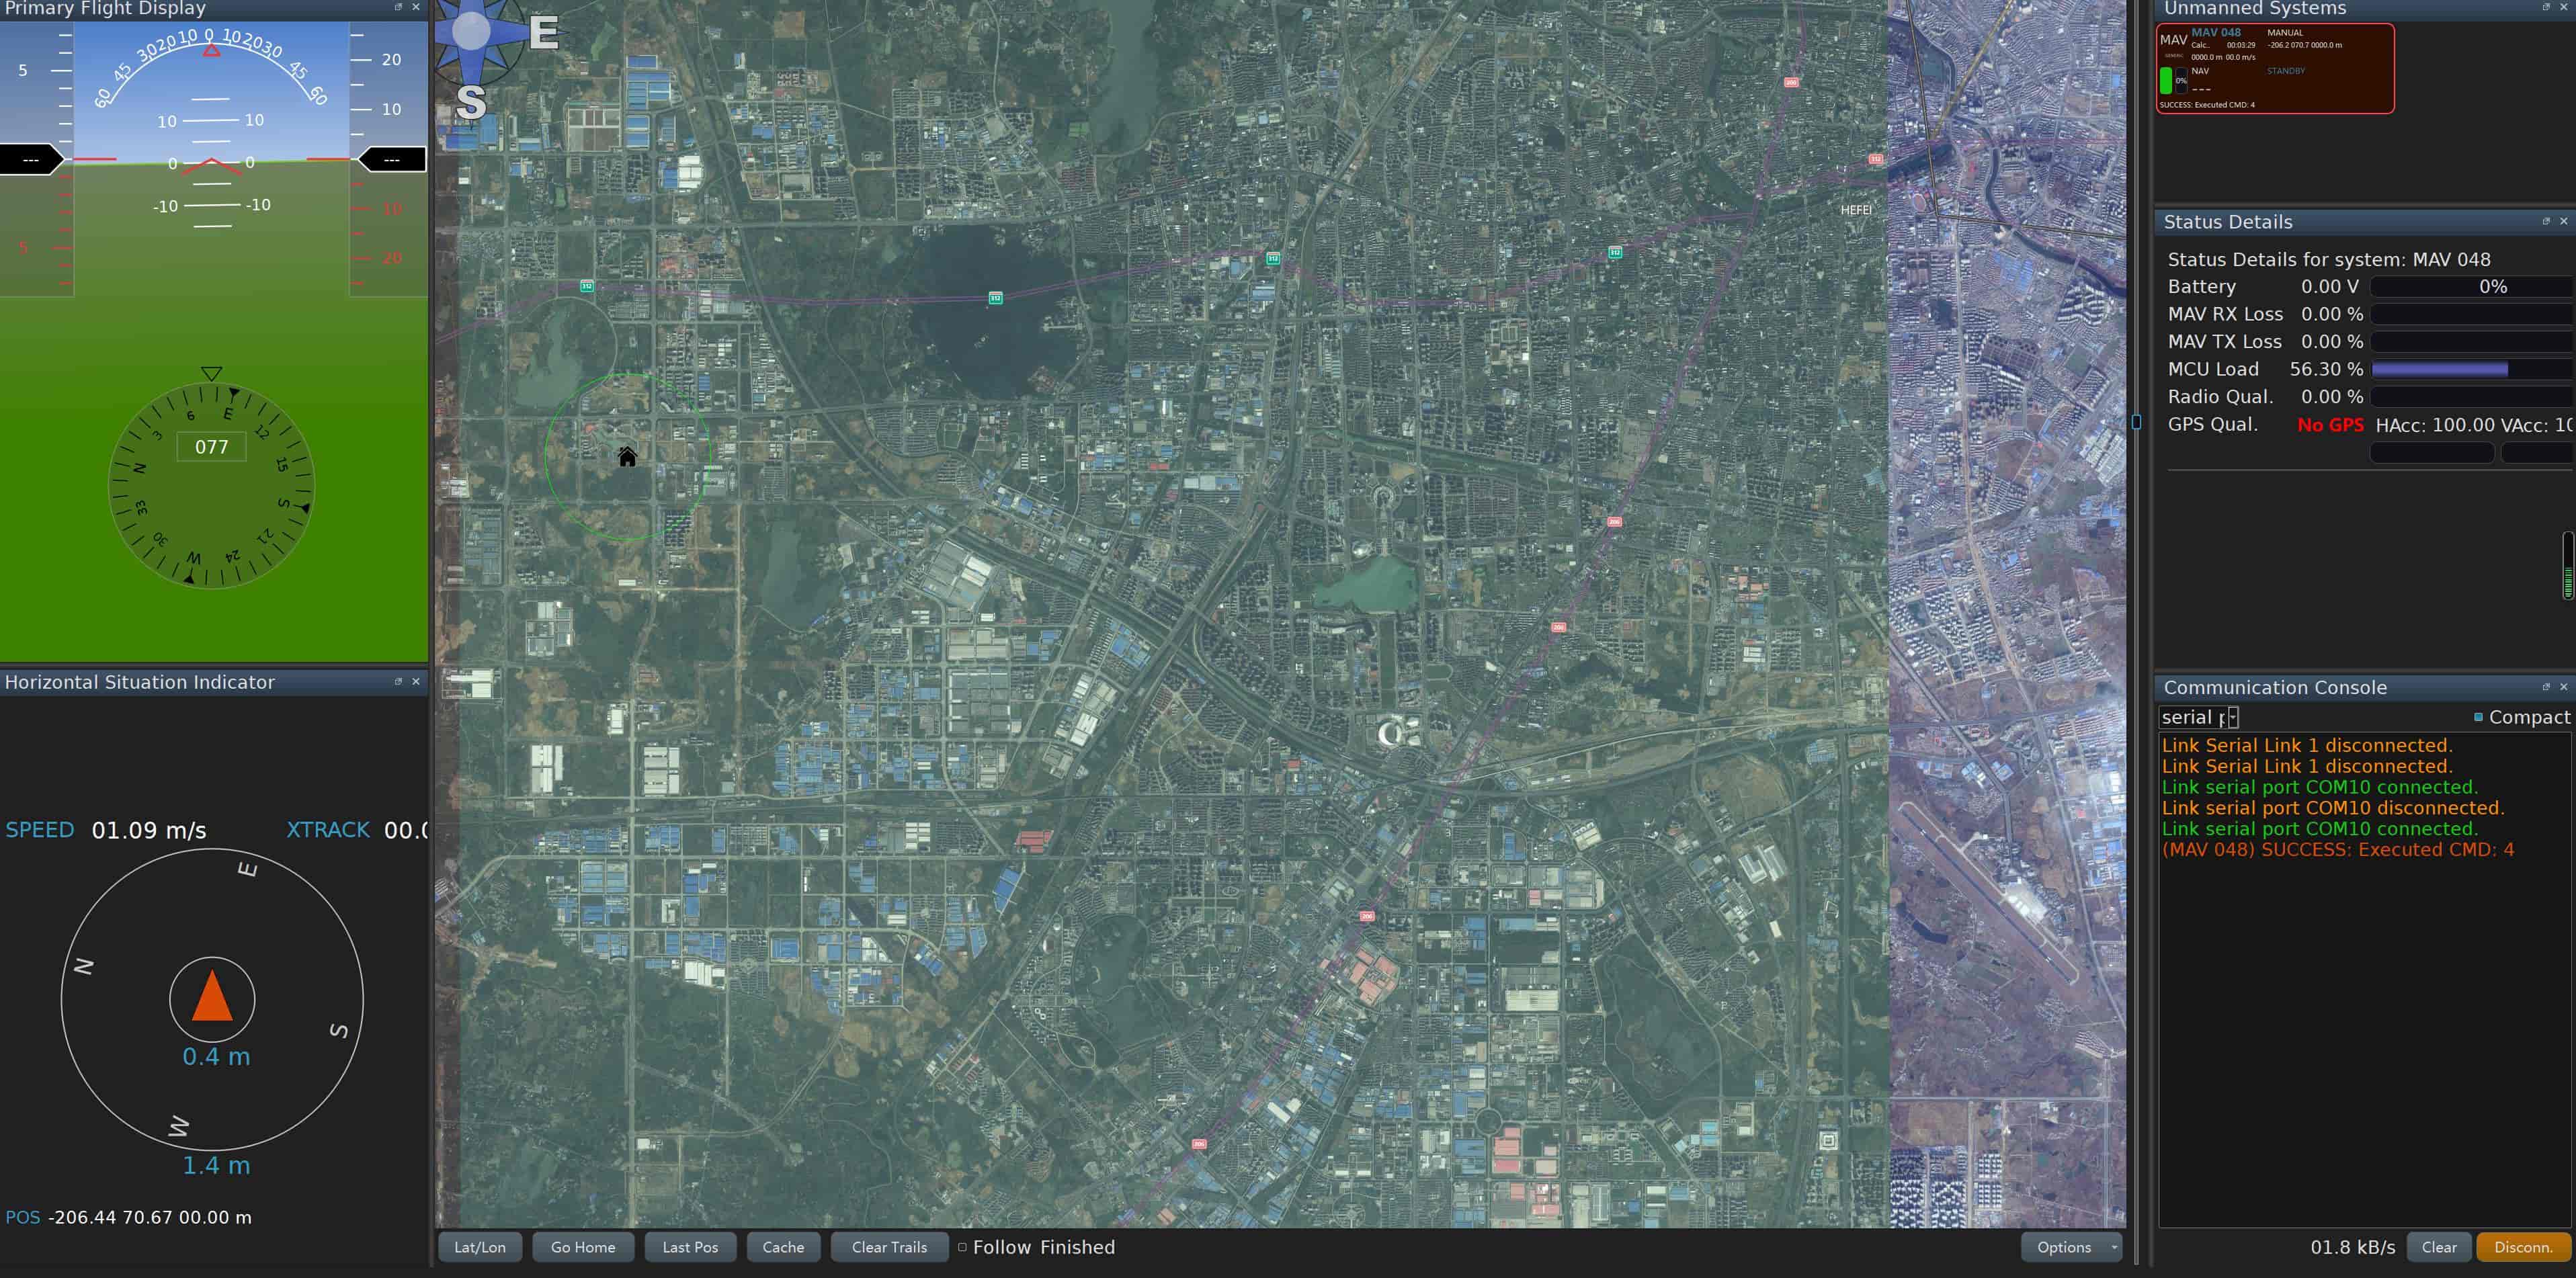The height and width of the screenshot is (1278, 2576).
Task: Float the Horizontal Situation Indicator panel
Action: (398, 681)
